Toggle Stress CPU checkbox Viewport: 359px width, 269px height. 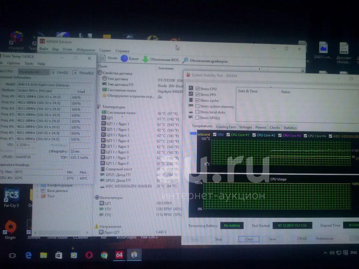197,89
